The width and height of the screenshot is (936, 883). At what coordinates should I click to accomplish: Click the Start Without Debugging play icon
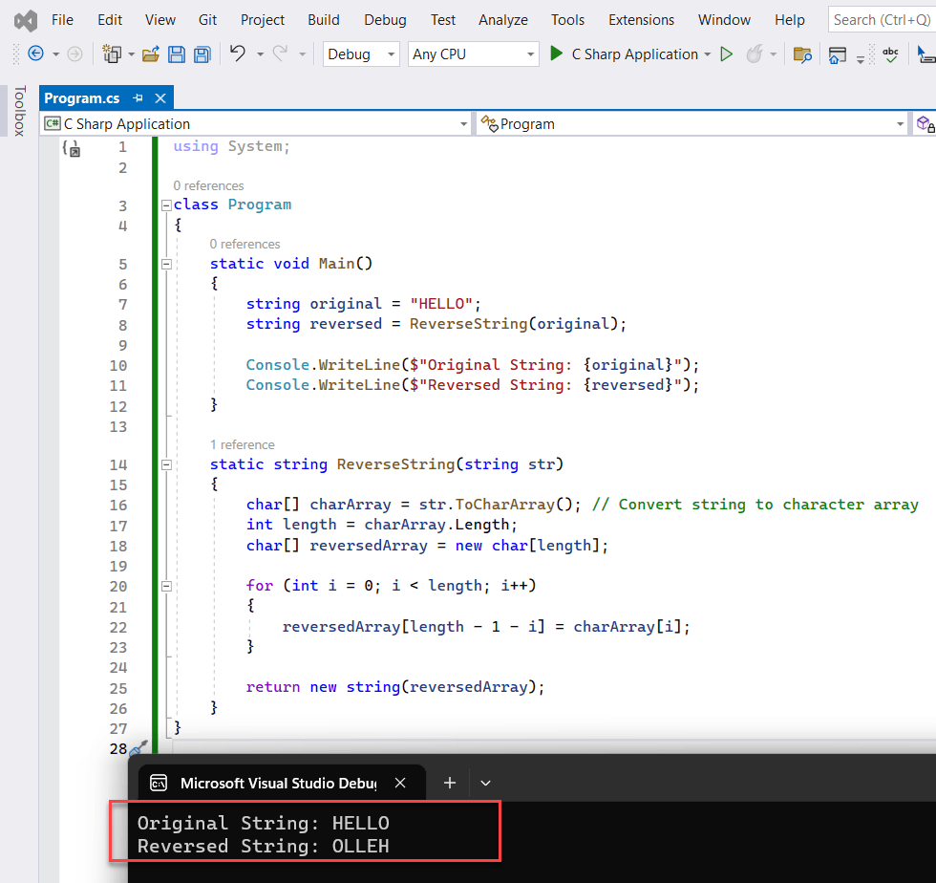[x=726, y=54]
